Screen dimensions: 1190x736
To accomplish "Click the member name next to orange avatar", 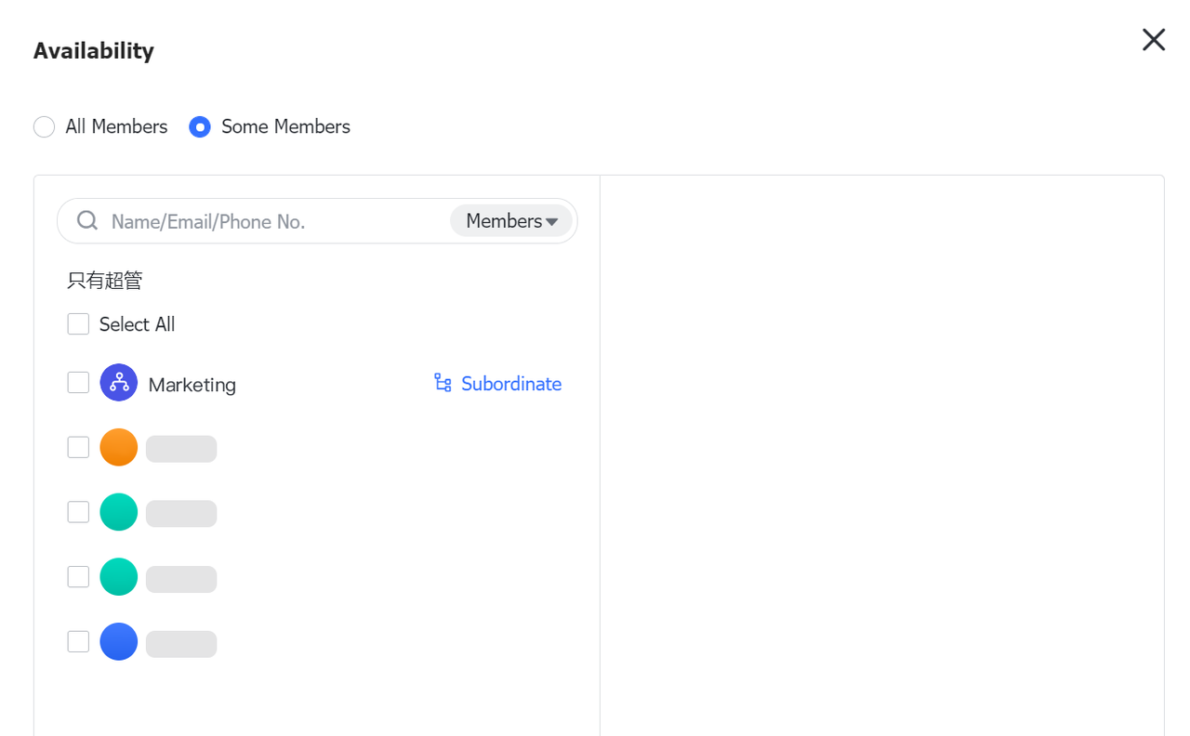I will pos(181,449).
